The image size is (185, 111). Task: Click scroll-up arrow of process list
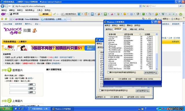point(157,34)
